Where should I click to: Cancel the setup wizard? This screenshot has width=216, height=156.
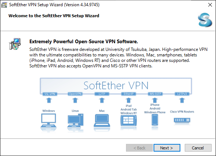[x=198, y=148]
